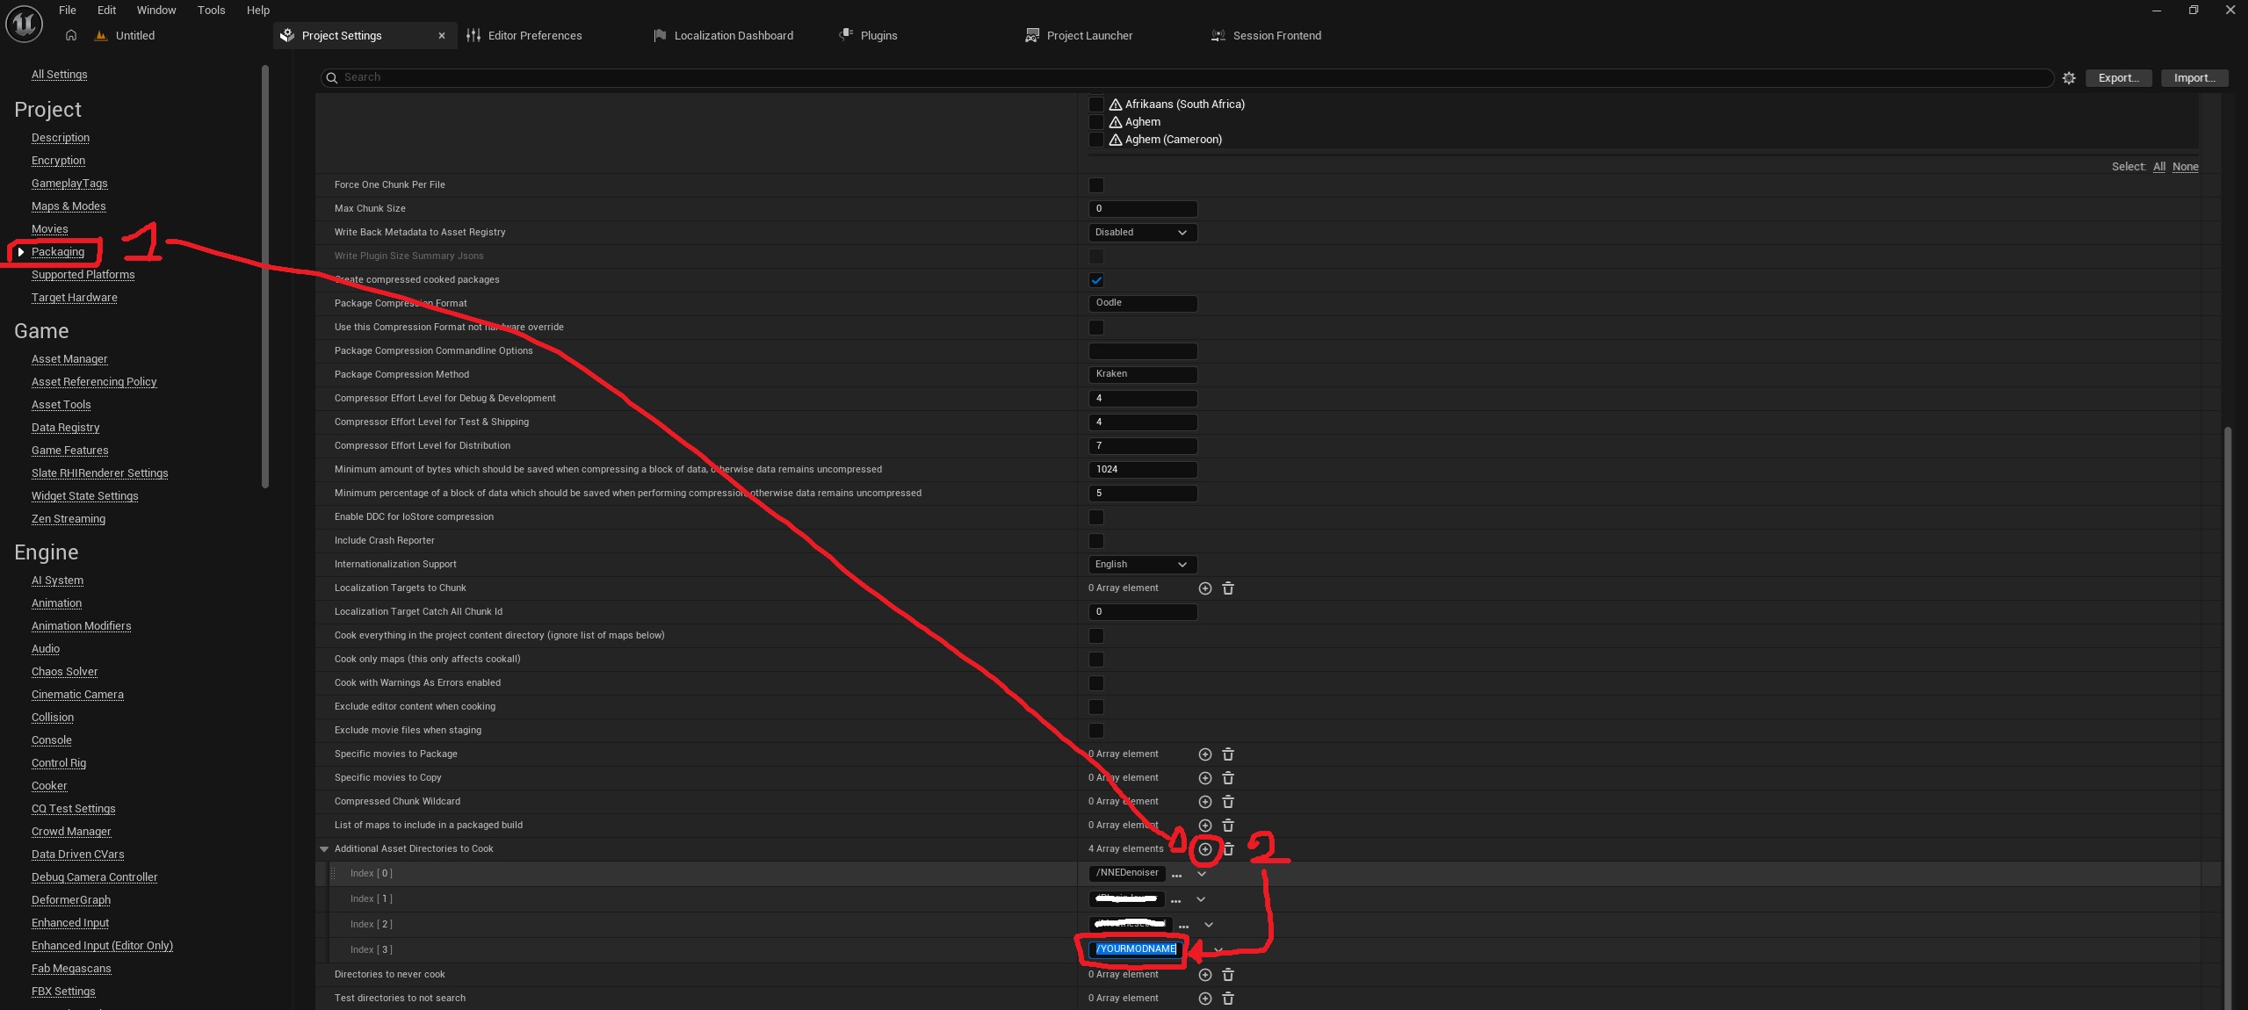Open options chevron for Index [0]
This screenshot has width=2248, height=1010.
(1202, 874)
